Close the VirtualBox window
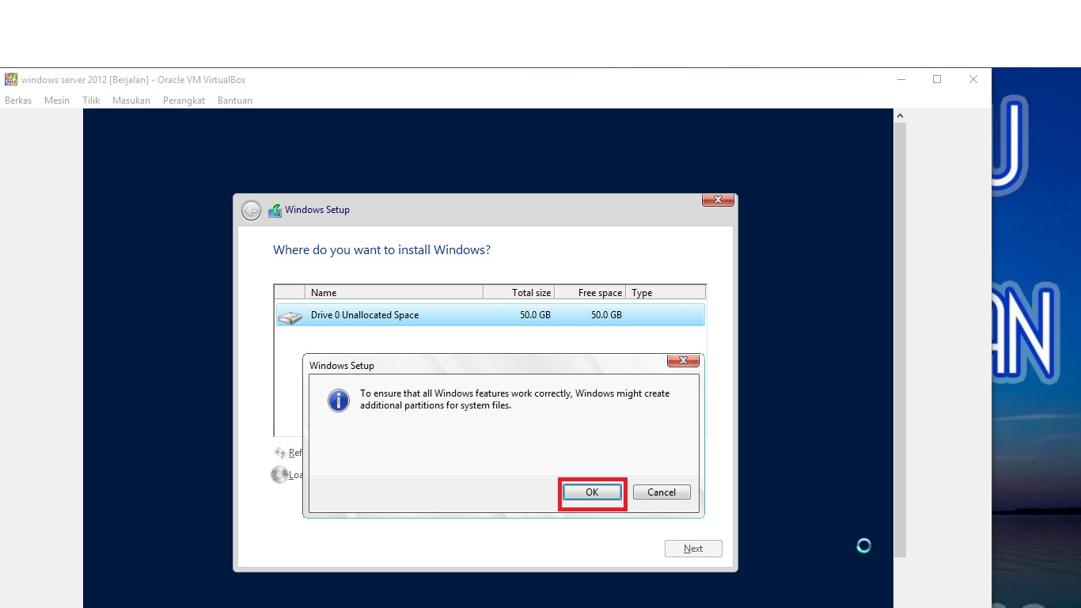The image size is (1081, 608). (973, 79)
